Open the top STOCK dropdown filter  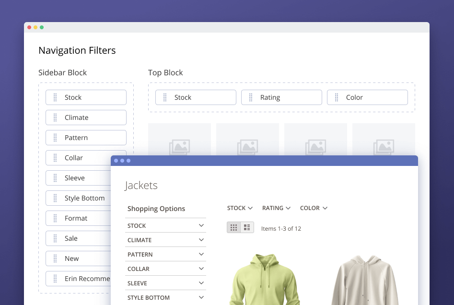click(x=240, y=208)
